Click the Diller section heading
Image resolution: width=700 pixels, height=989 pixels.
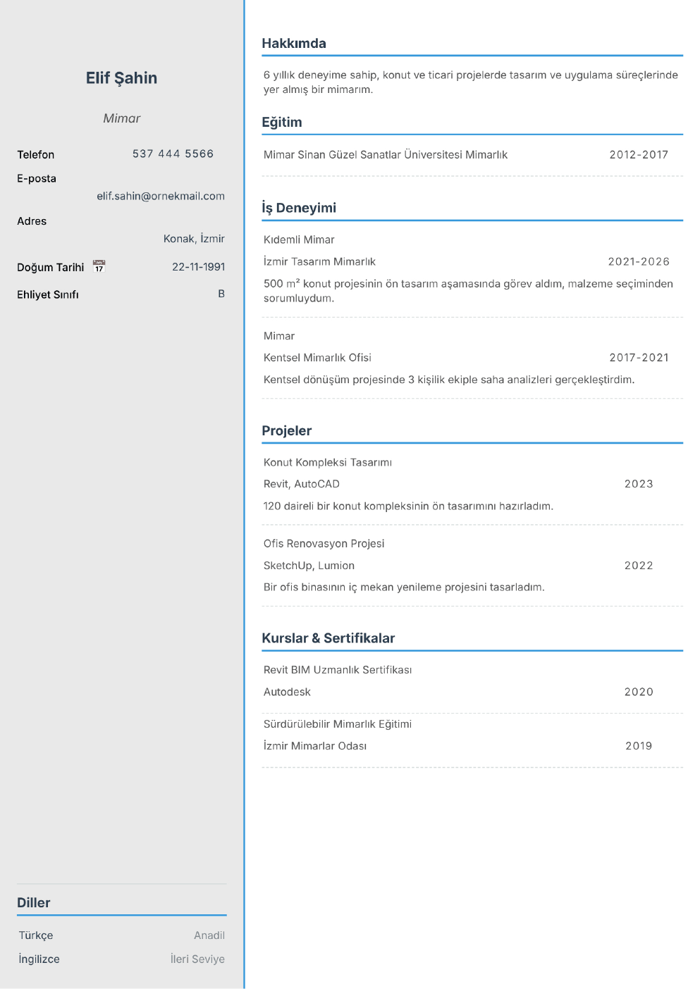tap(34, 903)
